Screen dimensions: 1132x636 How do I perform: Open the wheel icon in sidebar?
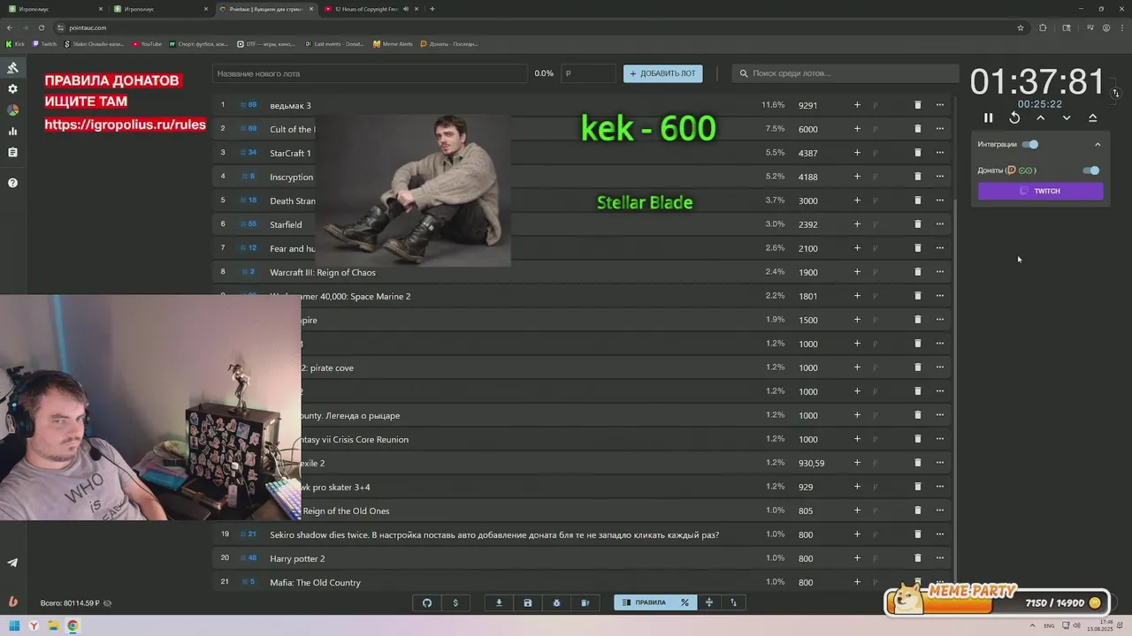12,110
